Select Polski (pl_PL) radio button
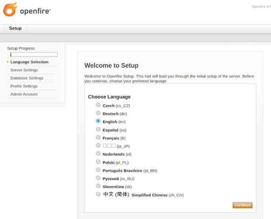Image resolution: width=271 pixels, height=219 pixels. coord(98,162)
